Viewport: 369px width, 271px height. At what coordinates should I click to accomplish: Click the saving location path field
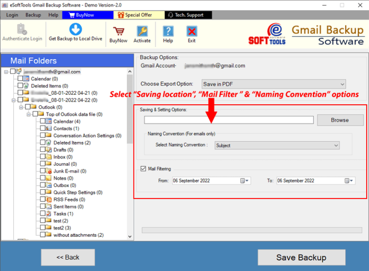[x=229, y=120]
